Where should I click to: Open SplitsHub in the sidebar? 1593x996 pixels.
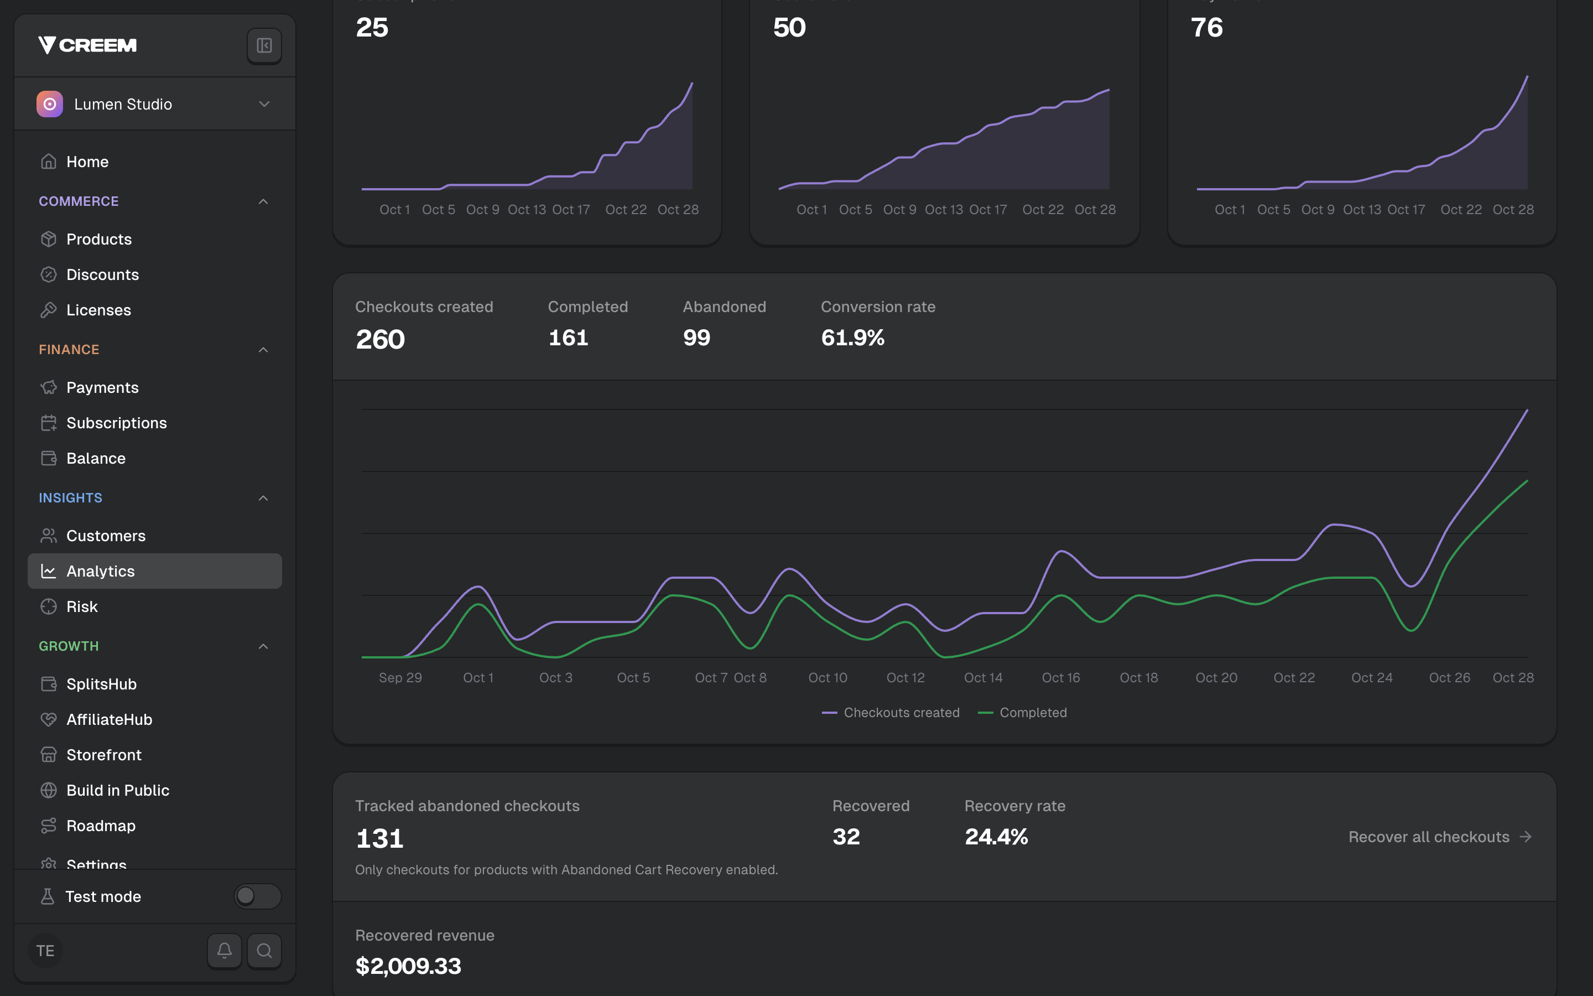click(155, 684)
